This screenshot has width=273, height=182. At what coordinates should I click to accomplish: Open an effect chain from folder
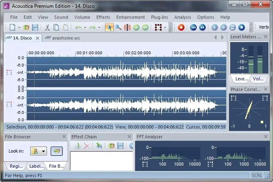(x=111, y=146)
